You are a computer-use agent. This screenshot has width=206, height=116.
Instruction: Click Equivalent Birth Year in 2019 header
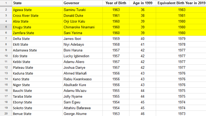pyautogui.click(x=181, y=3)
